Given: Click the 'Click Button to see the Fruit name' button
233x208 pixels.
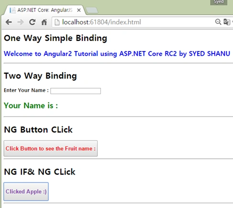Looking at the screenshot, I should [x=51, y=148].
